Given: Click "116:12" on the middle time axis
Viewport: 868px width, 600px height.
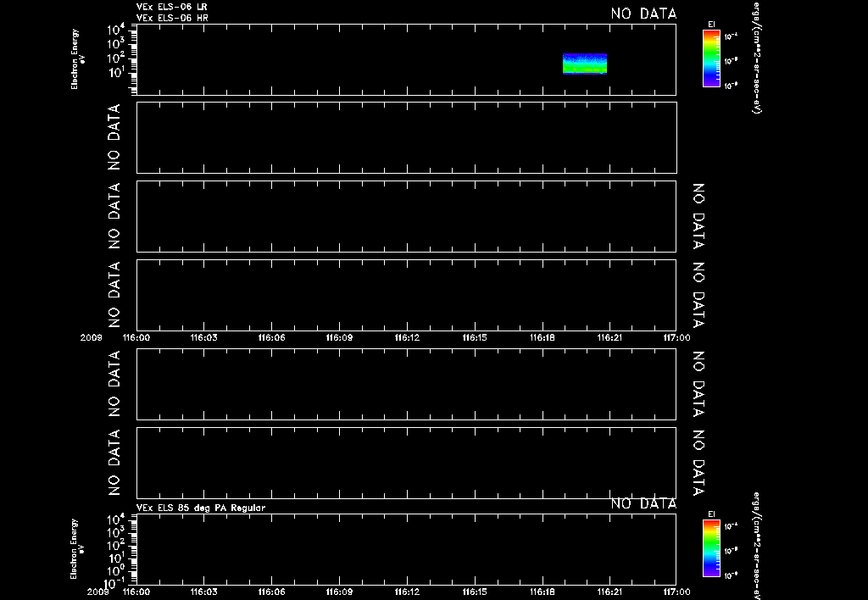Looking at the screenshot, I should [x=407, y=337].
